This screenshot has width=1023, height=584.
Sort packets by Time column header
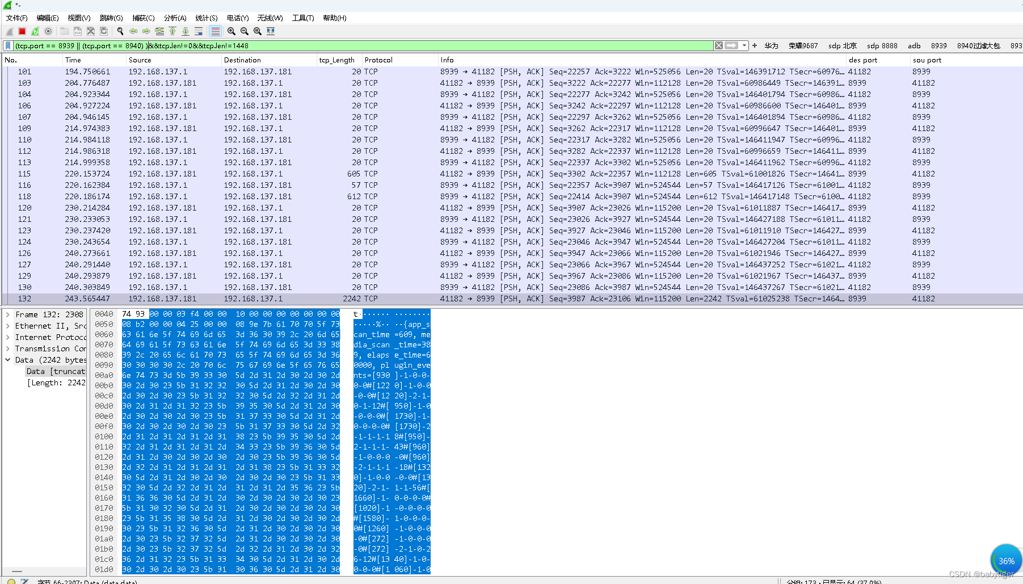(x=94, y=60)
